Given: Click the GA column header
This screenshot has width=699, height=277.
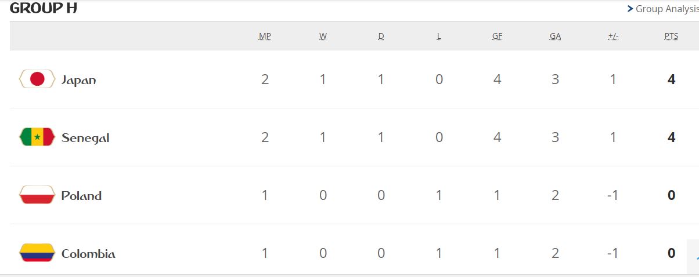Looking at the screenshot, I should click(555, 36).
